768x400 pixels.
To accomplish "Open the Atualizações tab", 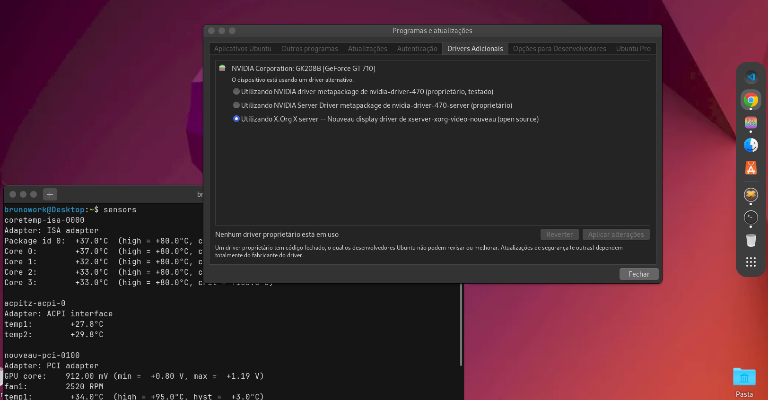I will 367,49.
